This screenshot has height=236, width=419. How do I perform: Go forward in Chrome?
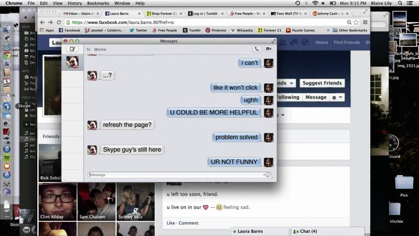(50, 23)
